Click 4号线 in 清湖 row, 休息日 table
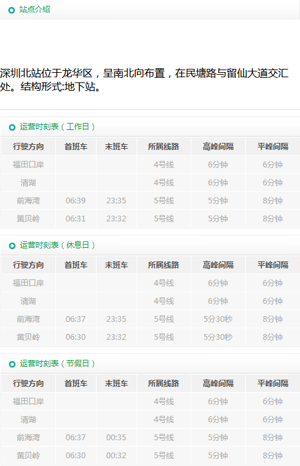The height and width of the screenshot is (466, 300). 164,301
